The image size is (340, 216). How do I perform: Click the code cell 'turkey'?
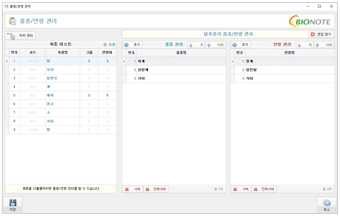pyautogui.click(x=32, y=78)
